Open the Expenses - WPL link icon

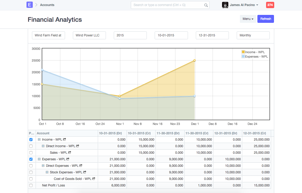pyautogui.click(x=68, y=159)
